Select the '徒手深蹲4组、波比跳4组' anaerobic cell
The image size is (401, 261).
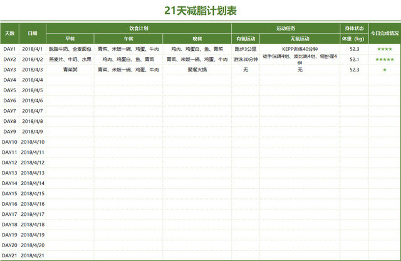click(x=299, y=59)
